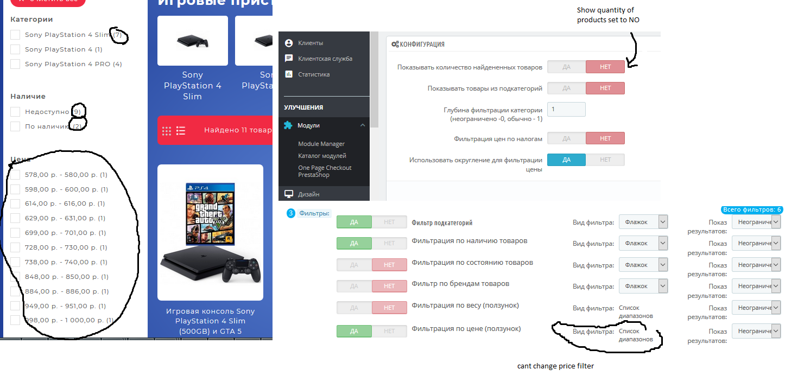Open the Sony PlayStation 4 Slim category thumbnail
This screenshot has width=785, height=382.
193,41
